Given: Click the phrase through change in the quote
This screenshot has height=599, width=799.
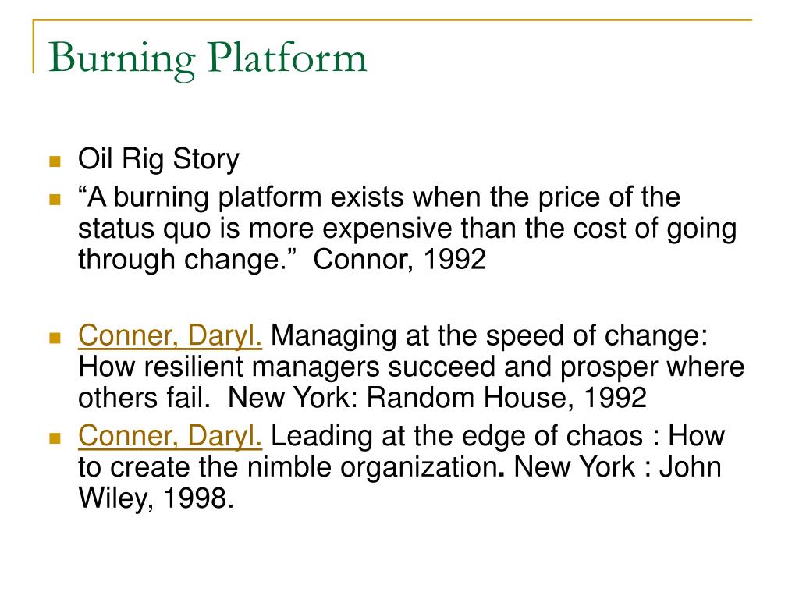Looking at the screenshot, I should (183, 260).
